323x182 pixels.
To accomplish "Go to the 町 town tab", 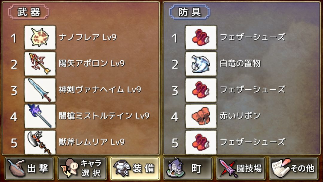I will point(188,169).
